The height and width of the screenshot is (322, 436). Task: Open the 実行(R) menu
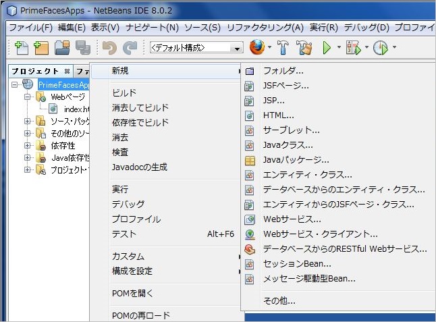click(x=324, y=28)
